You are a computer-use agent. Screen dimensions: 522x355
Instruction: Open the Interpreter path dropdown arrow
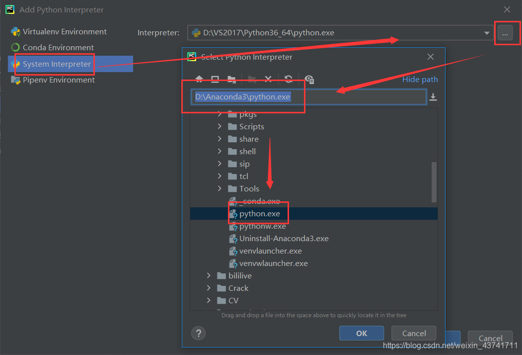487,33
